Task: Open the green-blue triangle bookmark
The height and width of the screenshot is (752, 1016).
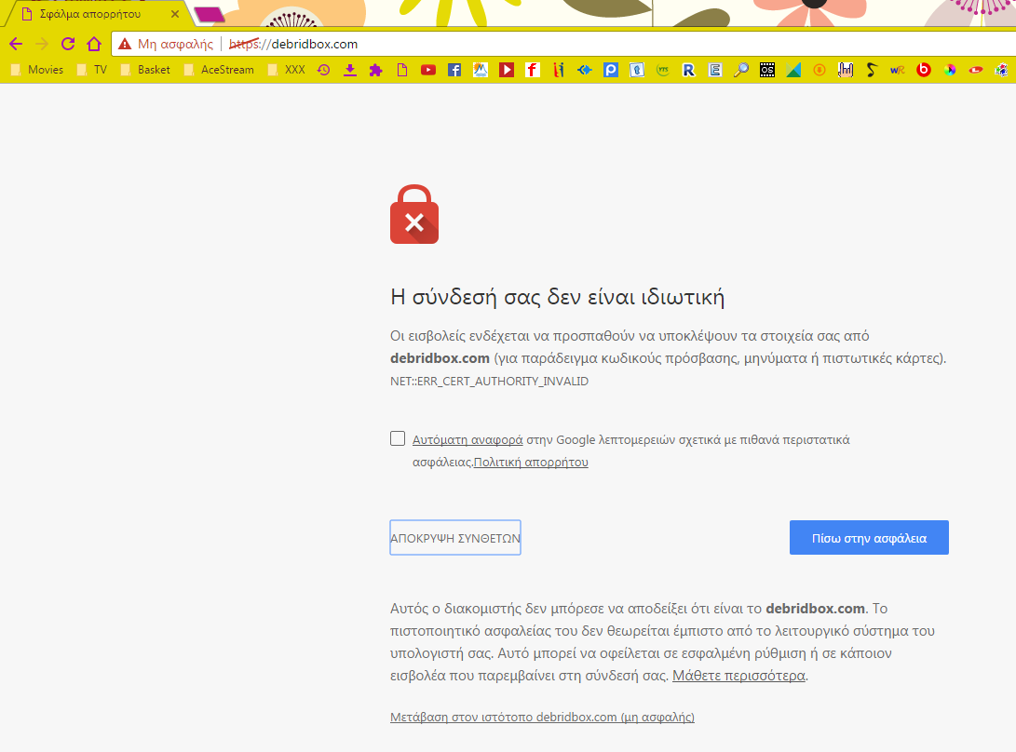Action: (793, 70)
